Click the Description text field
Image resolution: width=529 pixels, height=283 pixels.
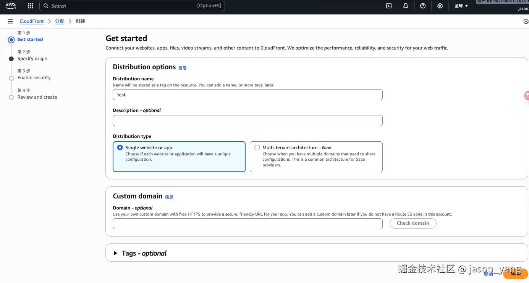[x=248, y=121]
